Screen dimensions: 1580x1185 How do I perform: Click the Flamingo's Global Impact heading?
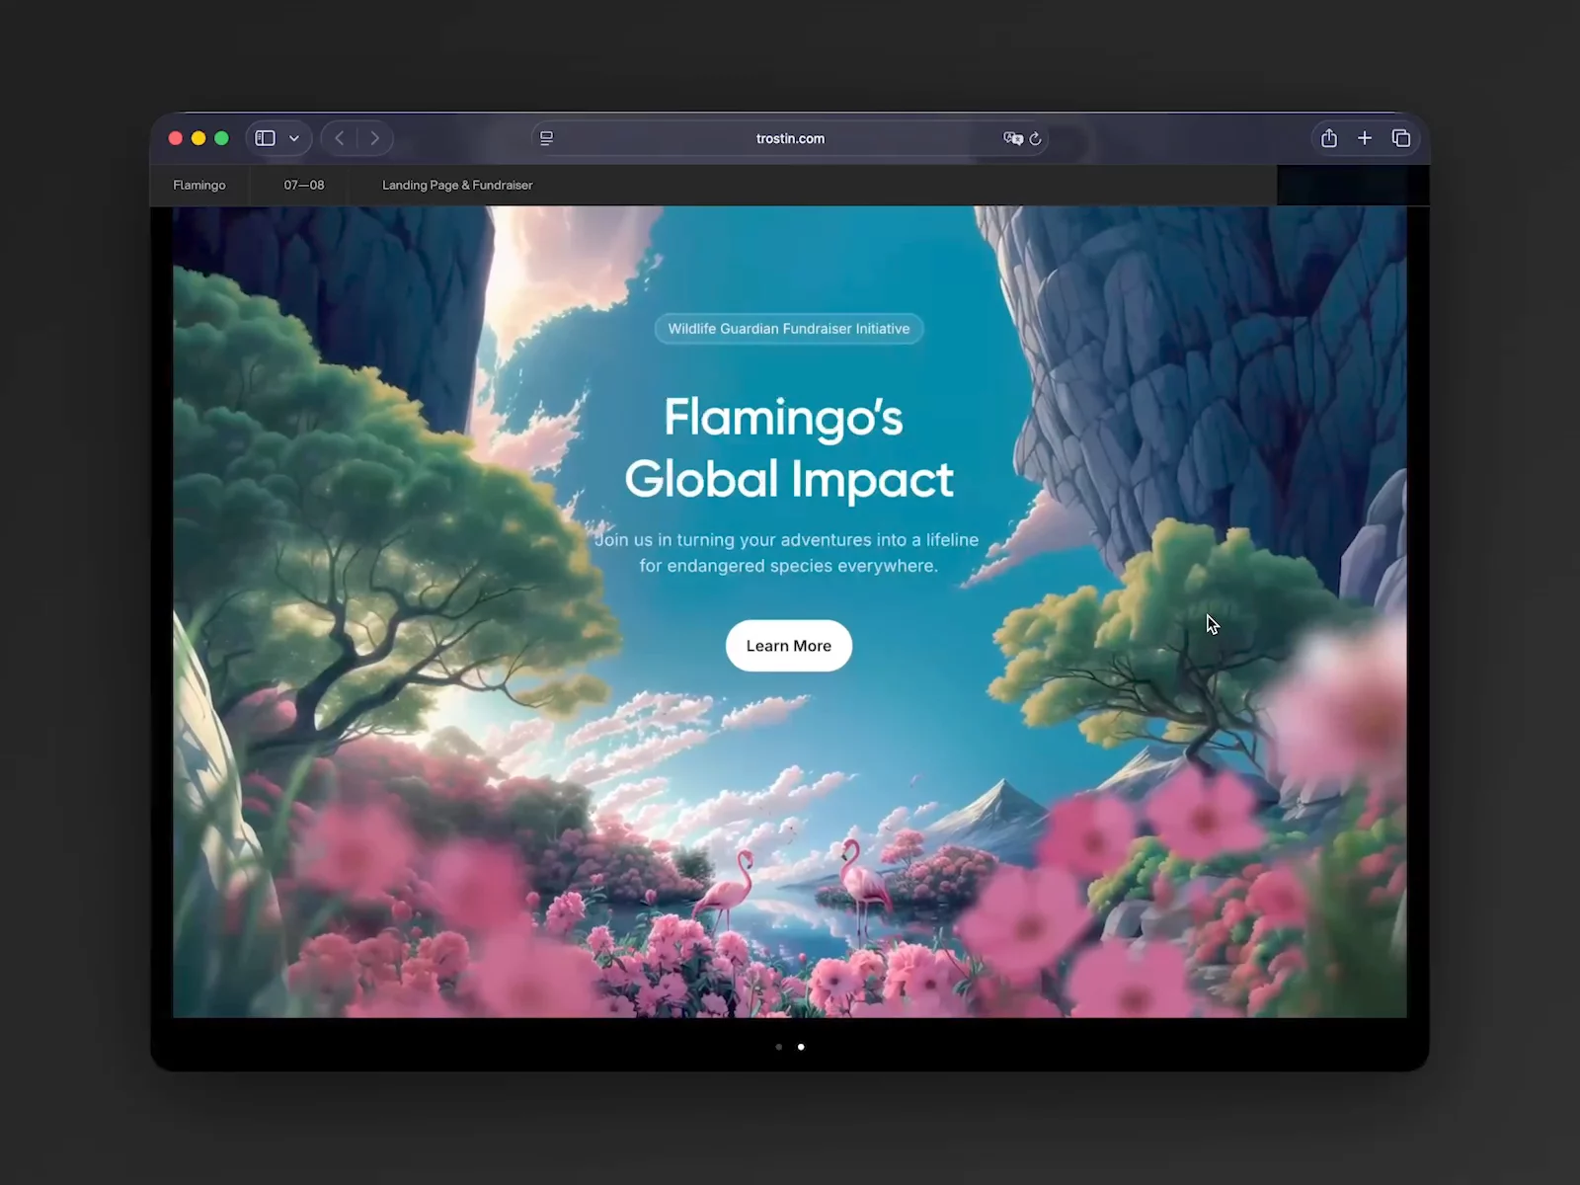coord(789,447)
